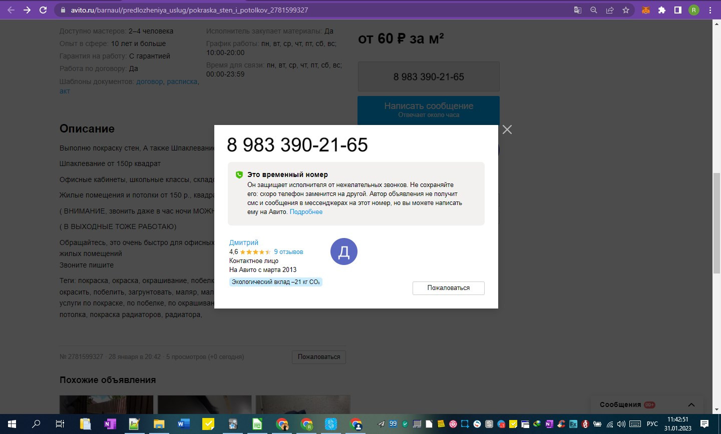Click the green shield security tray icon
This screenshot has width=721, height=434.
click(x=405, y=424)
